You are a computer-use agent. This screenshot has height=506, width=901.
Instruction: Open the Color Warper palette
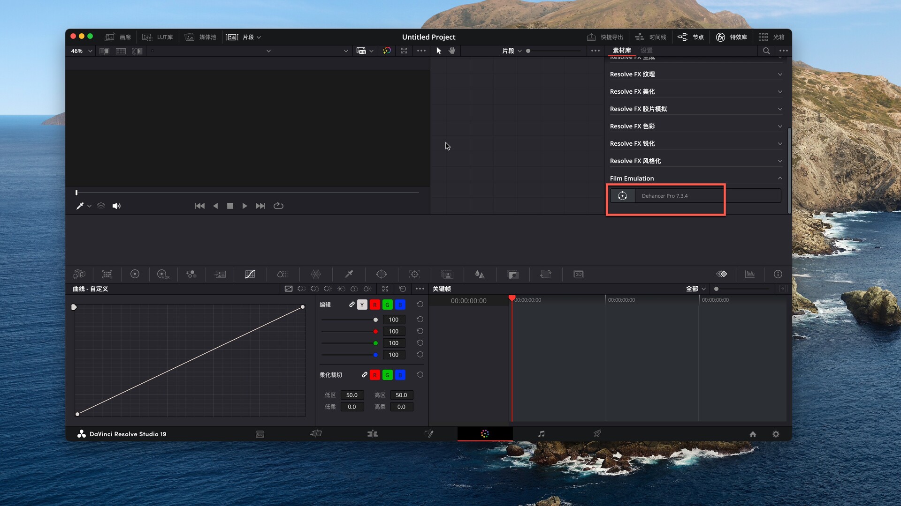(x=316, y=275)
